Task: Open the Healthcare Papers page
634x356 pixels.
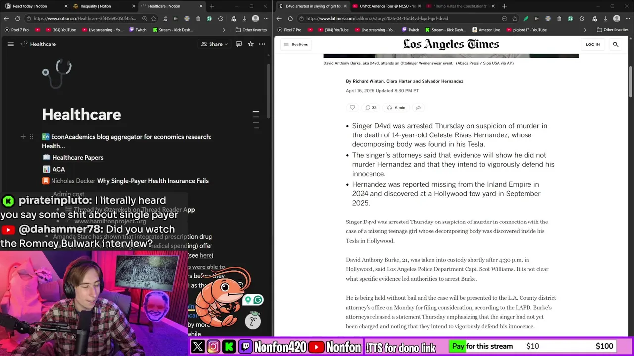Action: (73, 158)
